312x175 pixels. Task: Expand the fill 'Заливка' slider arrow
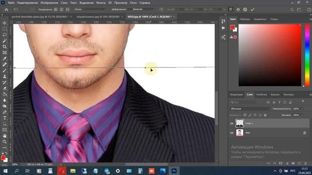click(x=302, y=115)
